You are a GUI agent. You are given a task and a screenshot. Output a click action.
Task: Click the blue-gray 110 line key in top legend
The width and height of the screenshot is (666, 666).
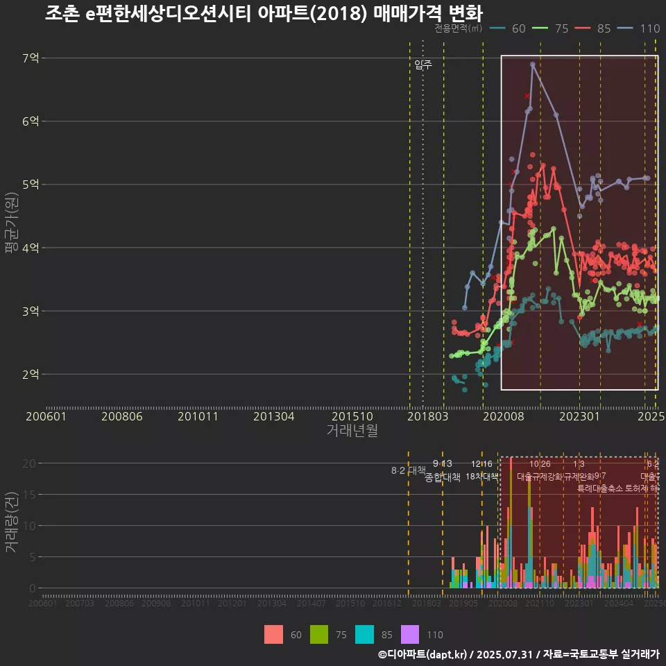[x=625, y=28]
